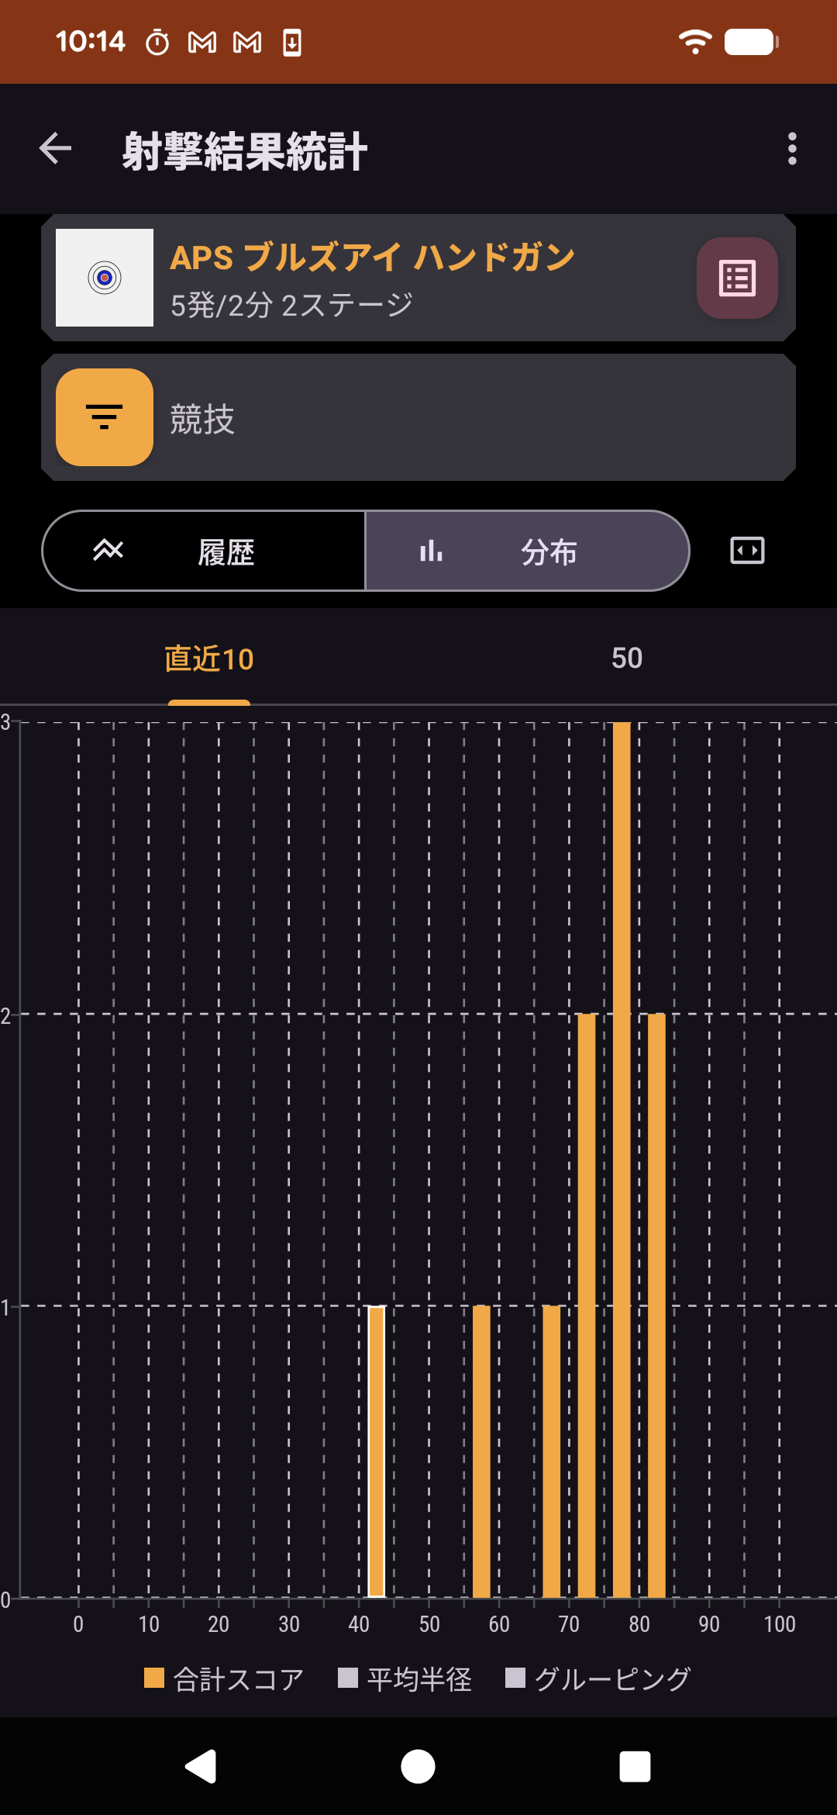Image resolution: width=837 pixels, height=1815 pixels.
Task: Tap the short bar just left of 70
Action: (552, 1451)
